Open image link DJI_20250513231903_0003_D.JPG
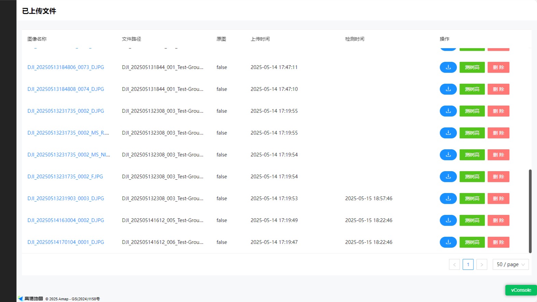537x302 pixels. (x=66, y=198)
